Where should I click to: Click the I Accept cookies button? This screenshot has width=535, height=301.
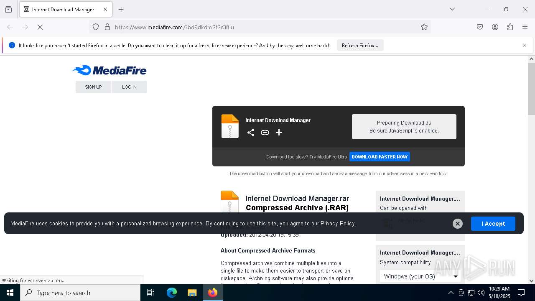[493, 224]
